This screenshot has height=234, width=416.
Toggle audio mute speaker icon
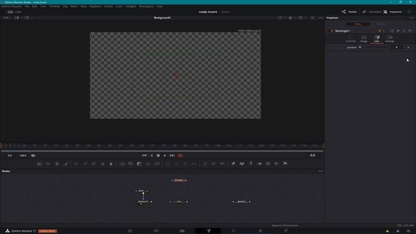click(33, 155)
